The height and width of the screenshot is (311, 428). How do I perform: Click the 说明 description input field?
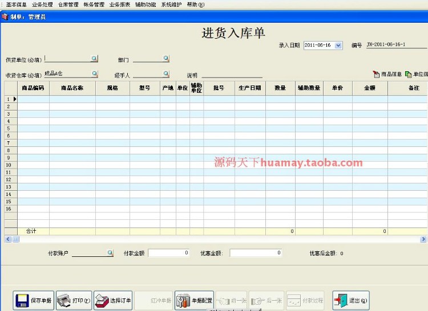(x=232, y=75)
